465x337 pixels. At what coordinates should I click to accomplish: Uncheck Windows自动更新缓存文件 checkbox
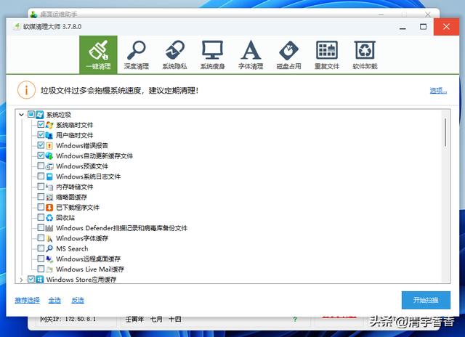tap(41, 155)
